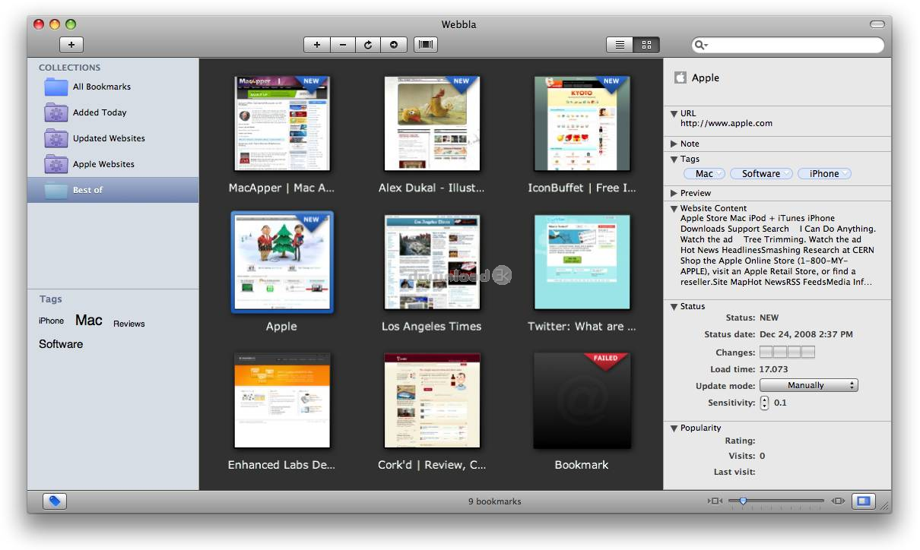920x550 pixels.
Task: Click the barcode icon in toolbar
Action: (426, 45)
